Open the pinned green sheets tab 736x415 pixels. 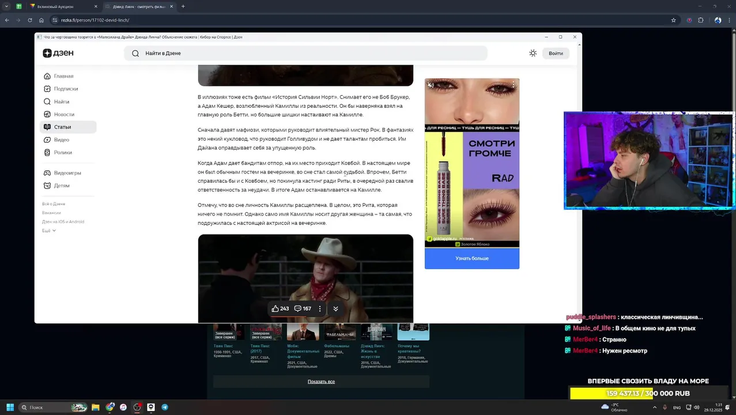(x=19, y=6)
